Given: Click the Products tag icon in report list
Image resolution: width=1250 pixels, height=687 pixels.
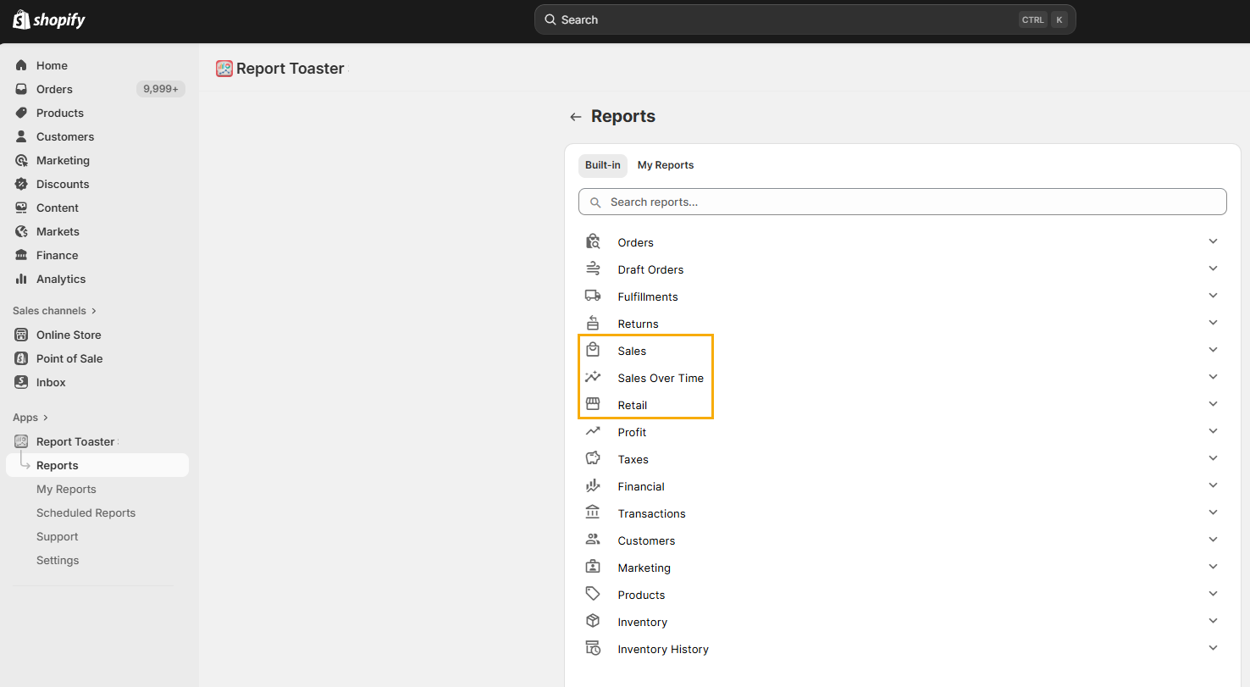Looking at the screenshot, I should point(593,594).
